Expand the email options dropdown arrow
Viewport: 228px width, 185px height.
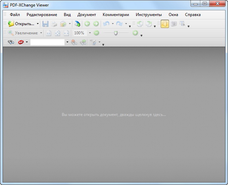pos(70,24)
